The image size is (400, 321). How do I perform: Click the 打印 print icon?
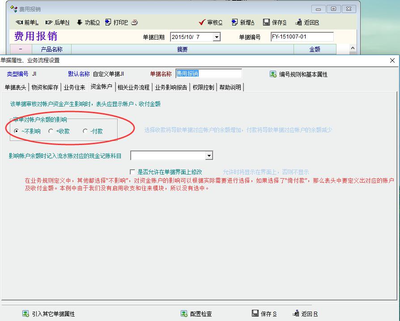[108, 22]
